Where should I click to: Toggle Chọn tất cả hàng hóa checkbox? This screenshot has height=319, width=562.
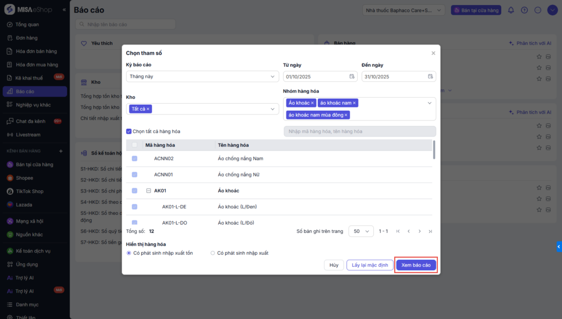(x=129, y=132)
